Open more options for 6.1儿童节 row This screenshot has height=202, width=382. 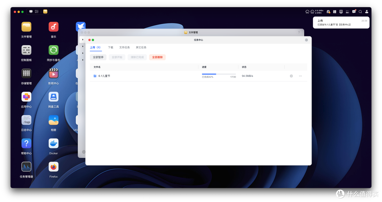click(300, 76)
